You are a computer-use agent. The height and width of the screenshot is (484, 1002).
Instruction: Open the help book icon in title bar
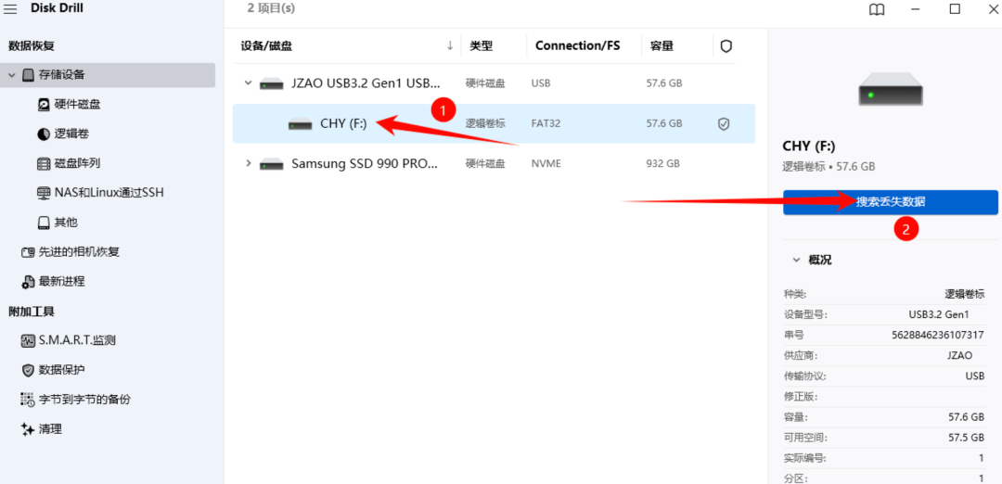click(x=877, y=9)
